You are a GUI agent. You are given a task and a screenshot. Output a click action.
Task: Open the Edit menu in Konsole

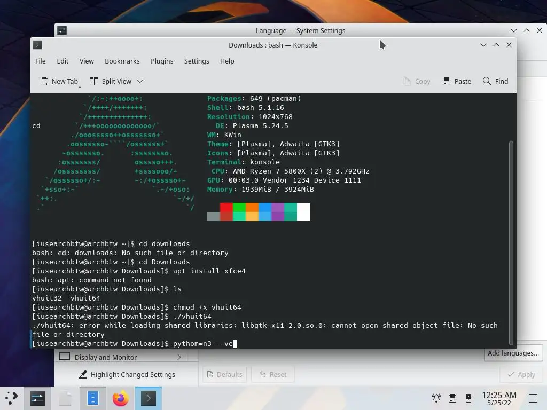click(x=62, y=61)
